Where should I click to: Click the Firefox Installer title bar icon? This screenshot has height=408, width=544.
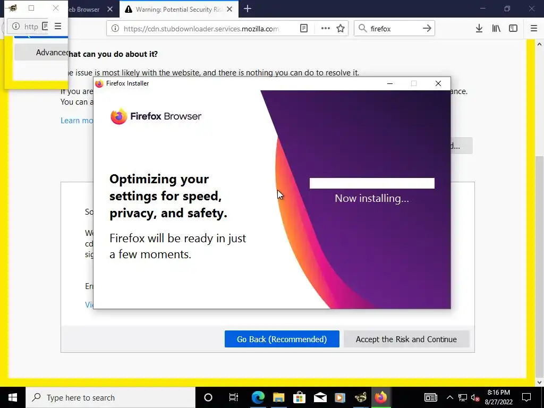click(x=99, y=83)
